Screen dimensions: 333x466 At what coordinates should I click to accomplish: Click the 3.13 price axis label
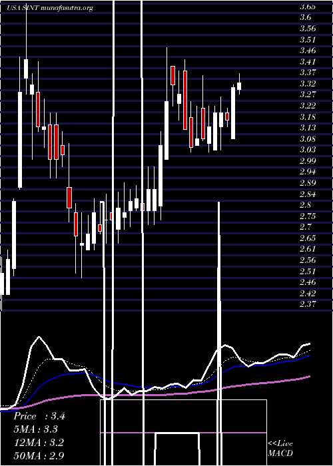[308, 128]
